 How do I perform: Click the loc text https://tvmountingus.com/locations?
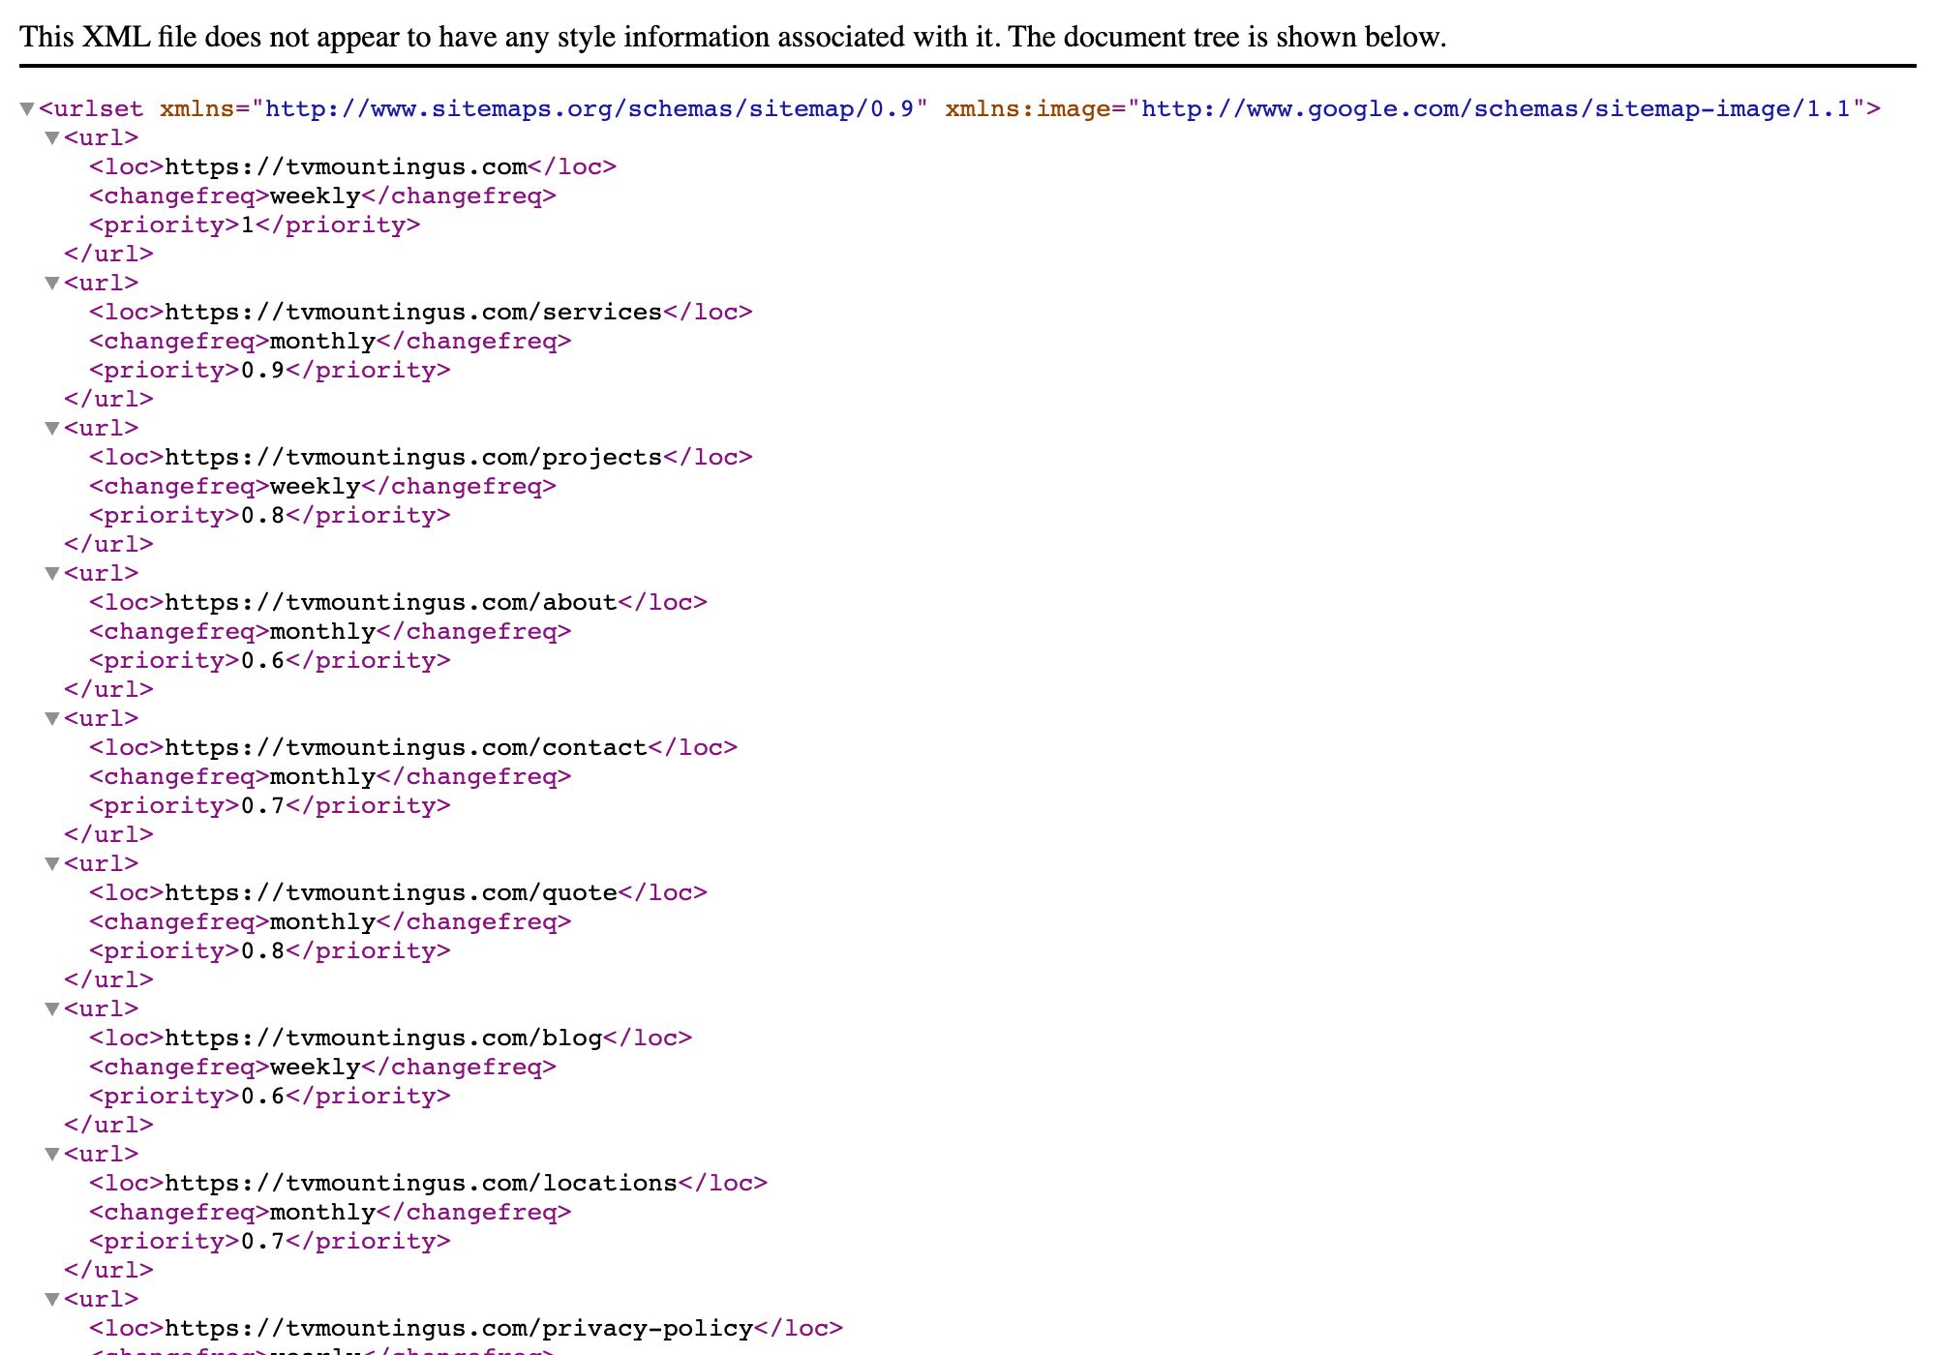(x=422, y=1183)
